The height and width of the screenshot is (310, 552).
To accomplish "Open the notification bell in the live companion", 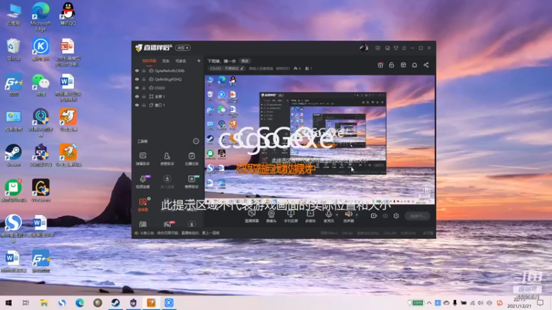I will [x=415, y=65].
